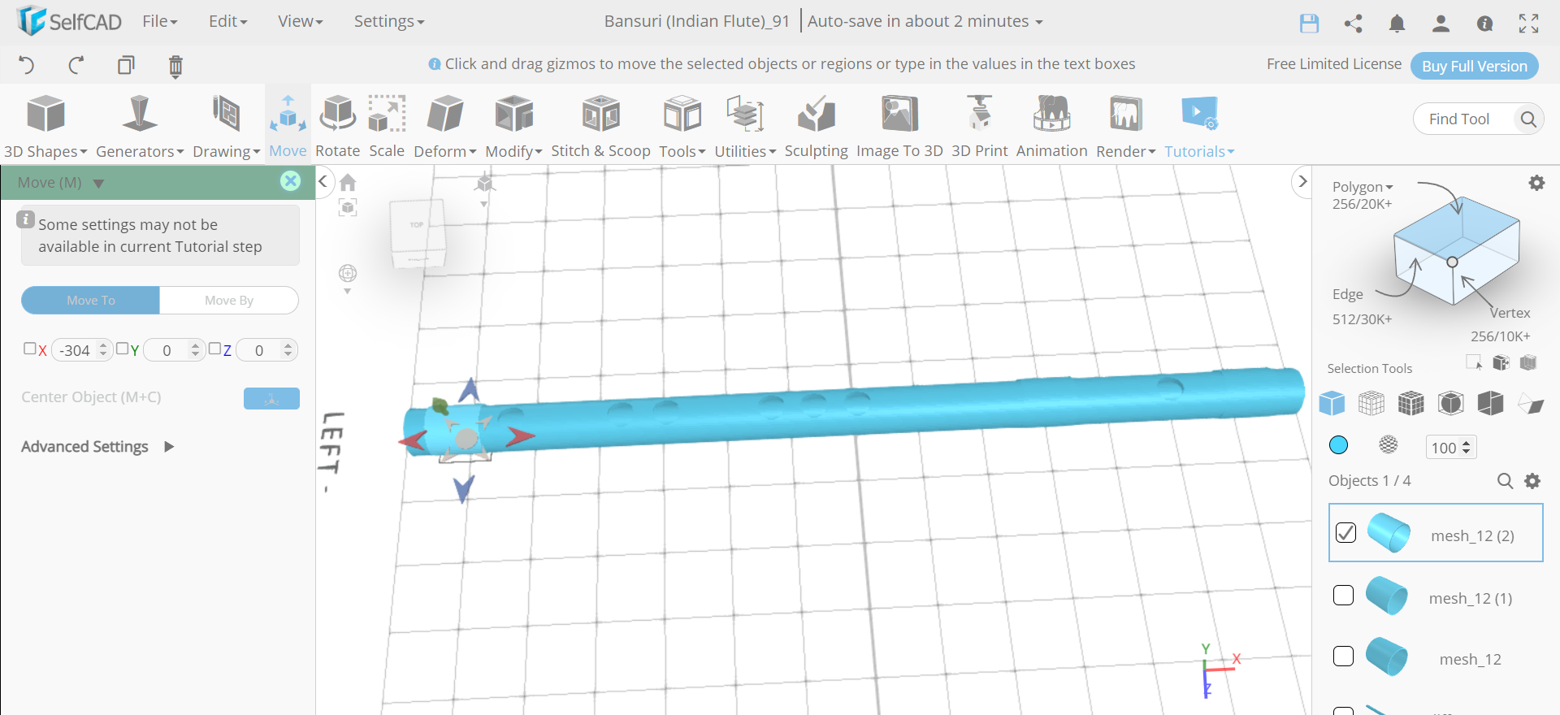Click the Share icon
1560x715 pixels.
[1353, 23]
